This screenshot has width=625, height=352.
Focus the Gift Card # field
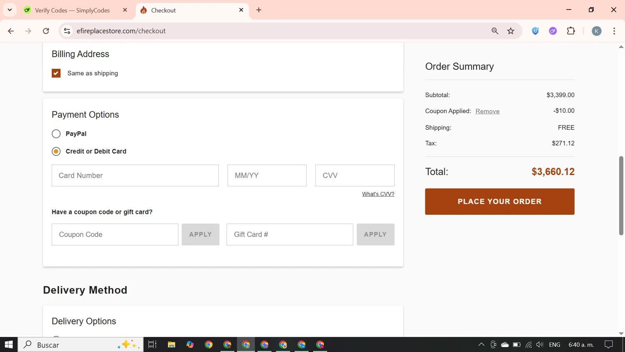[x=290, y=234]
